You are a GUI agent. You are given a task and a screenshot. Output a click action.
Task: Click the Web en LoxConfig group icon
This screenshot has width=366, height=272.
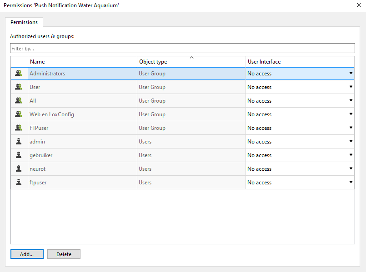click(x=19, y=114)
